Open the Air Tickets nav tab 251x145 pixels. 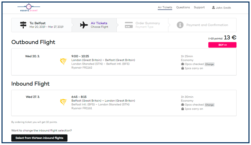point(165,7)
